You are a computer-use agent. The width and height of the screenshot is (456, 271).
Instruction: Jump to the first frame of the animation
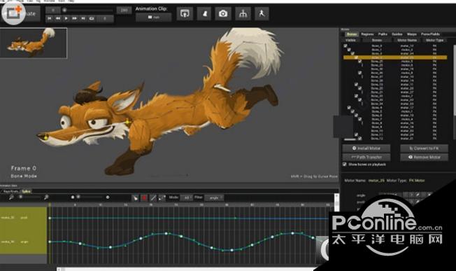50,18
